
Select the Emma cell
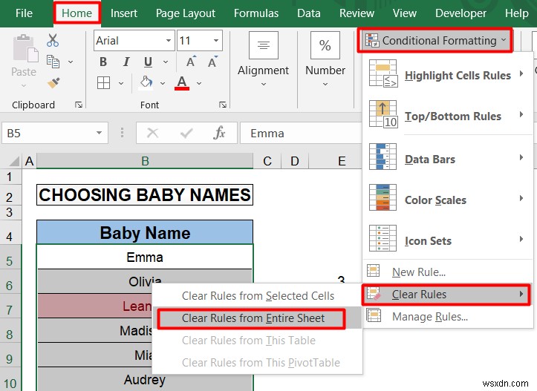tap(145, 257)
